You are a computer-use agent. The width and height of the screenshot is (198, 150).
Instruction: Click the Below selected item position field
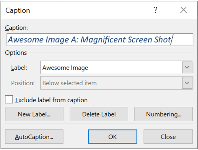pyautogui.click(x=111, y=83)
